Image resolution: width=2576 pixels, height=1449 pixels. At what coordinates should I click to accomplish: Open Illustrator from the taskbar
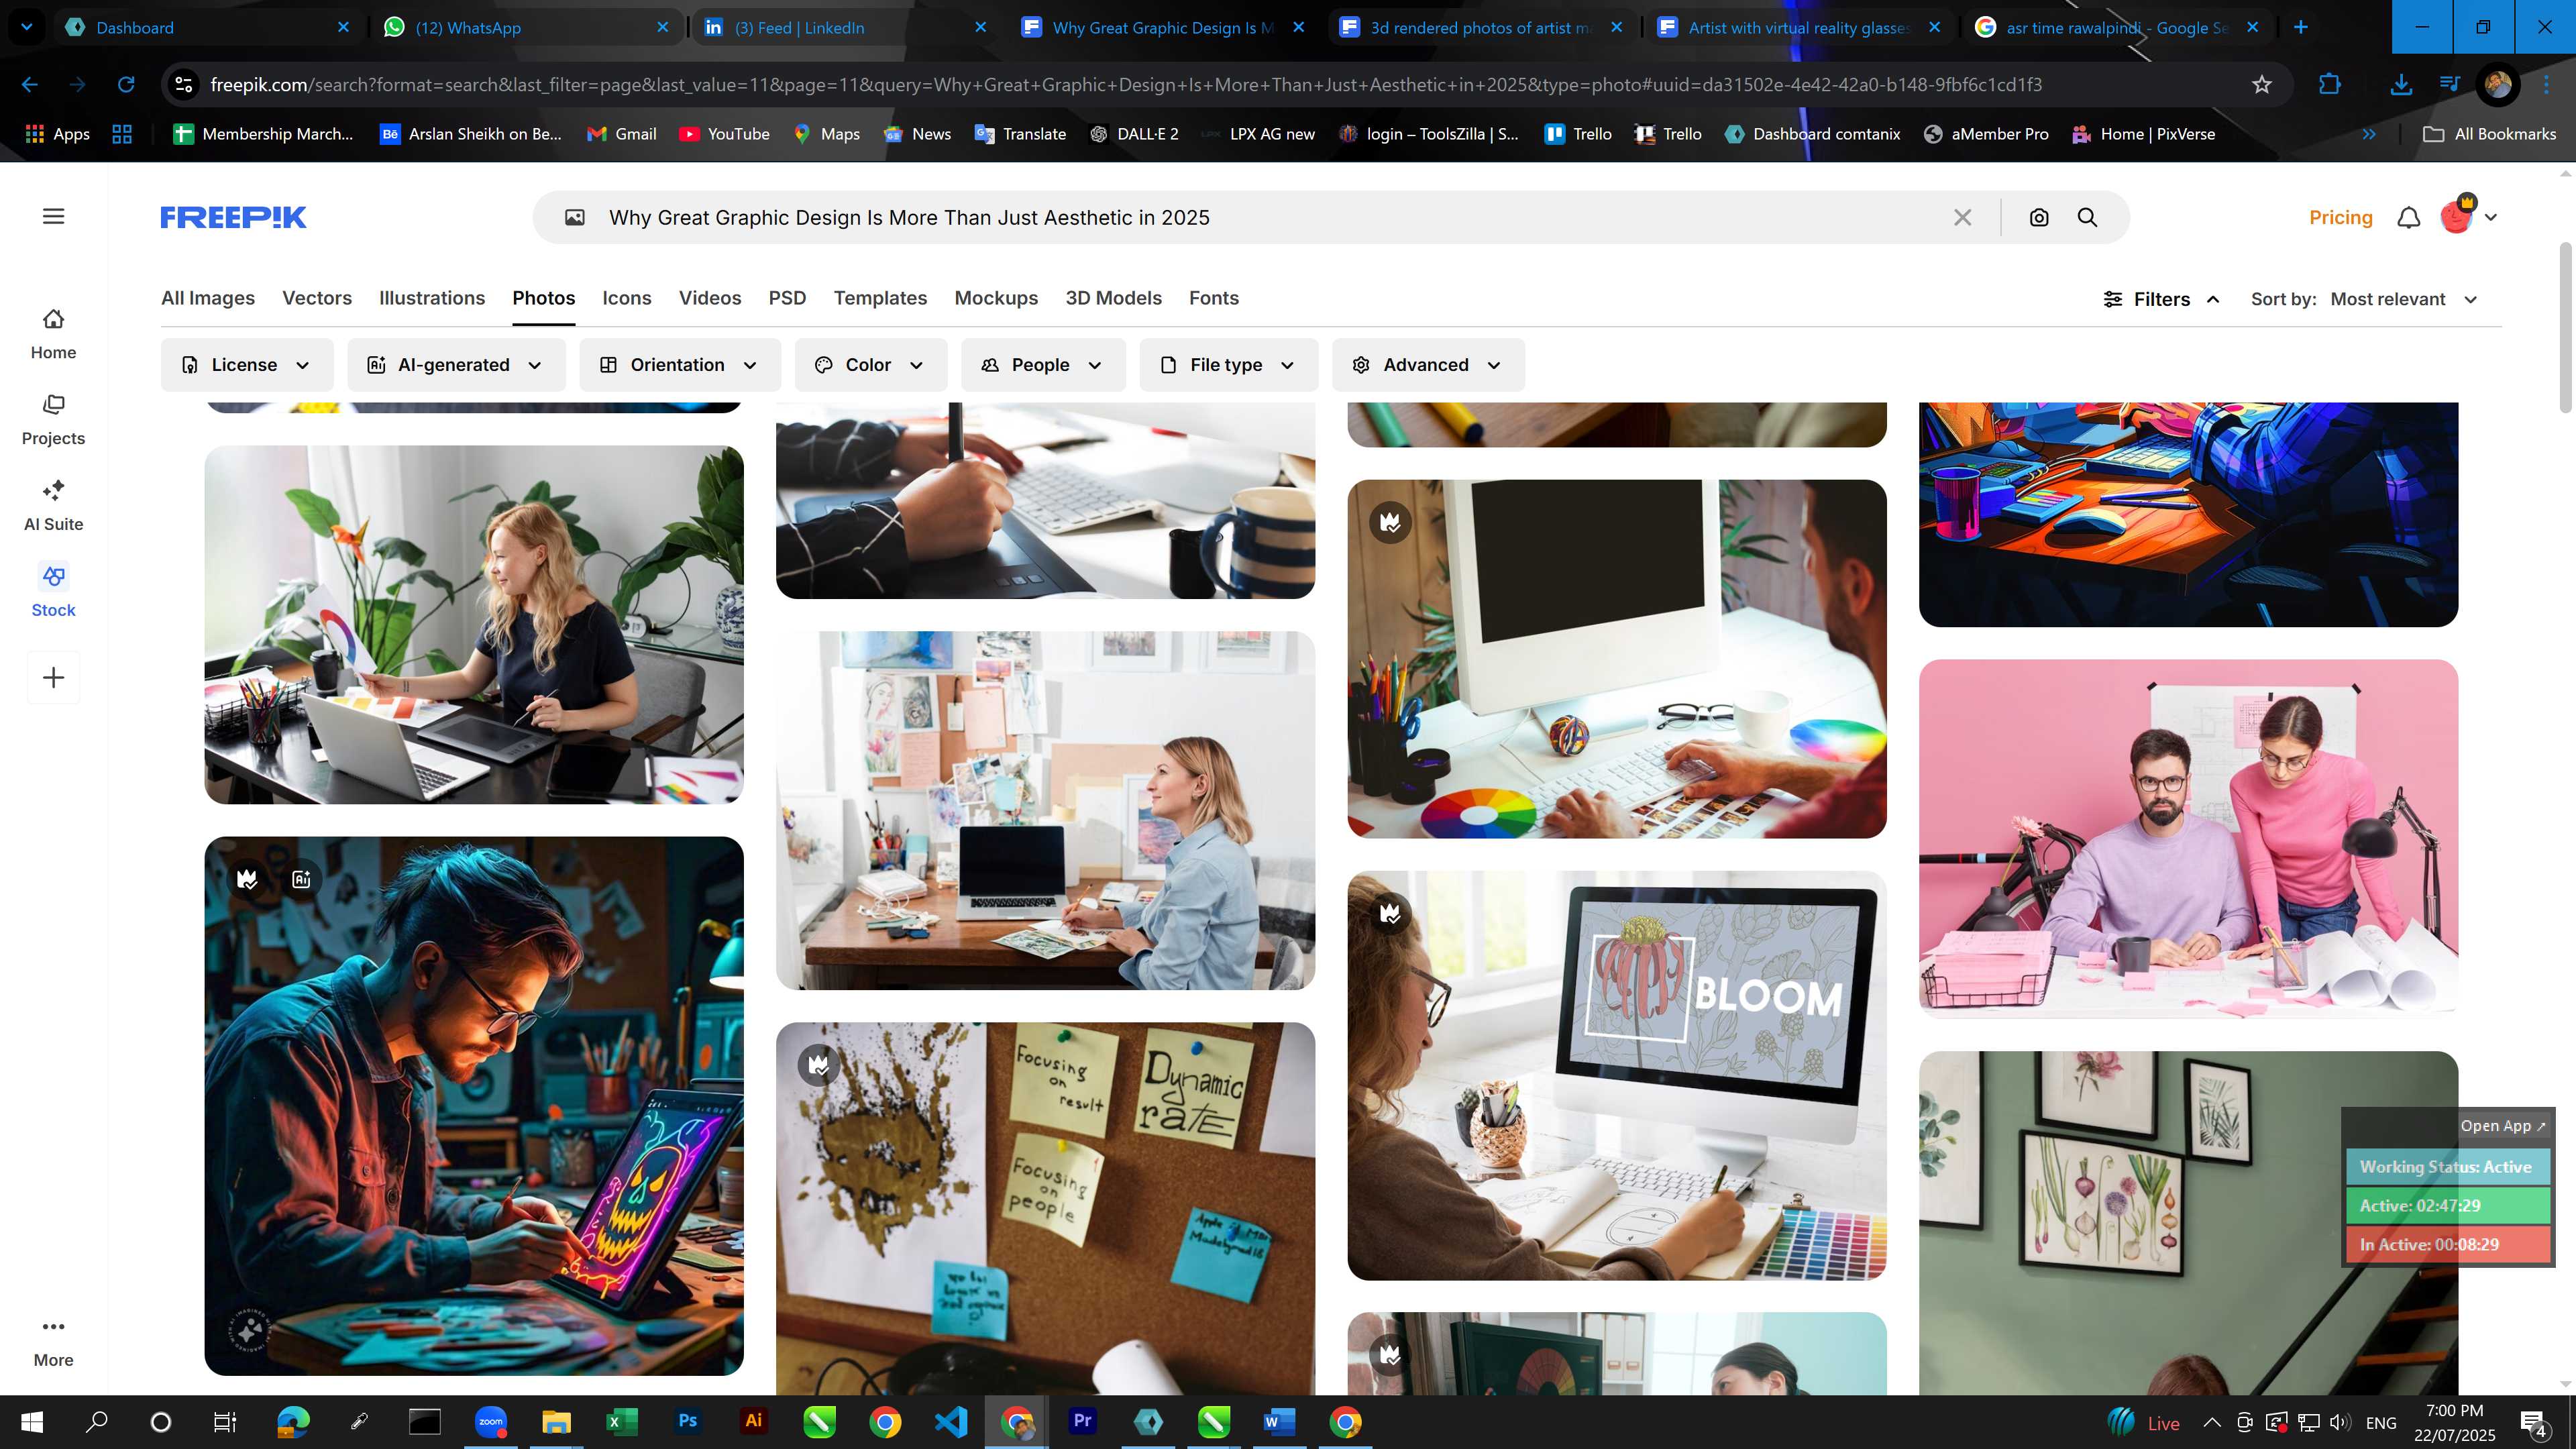tap(753, 1421)
